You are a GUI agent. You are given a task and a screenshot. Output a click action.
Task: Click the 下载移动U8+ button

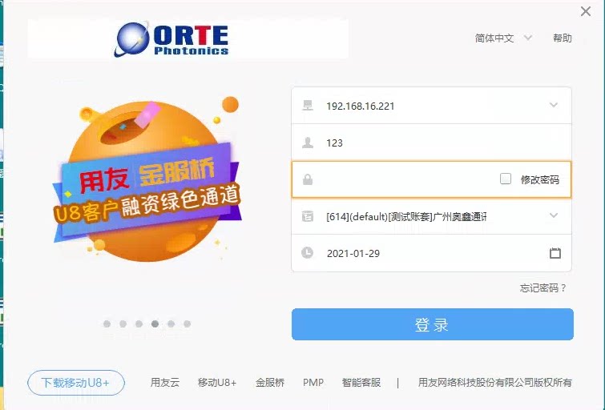[76, 383]
